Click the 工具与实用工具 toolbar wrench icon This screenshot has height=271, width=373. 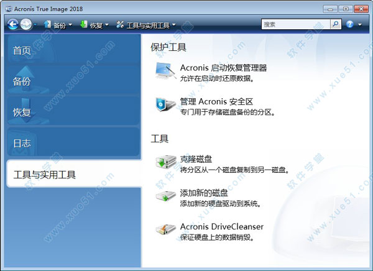[x=120, y=24]
